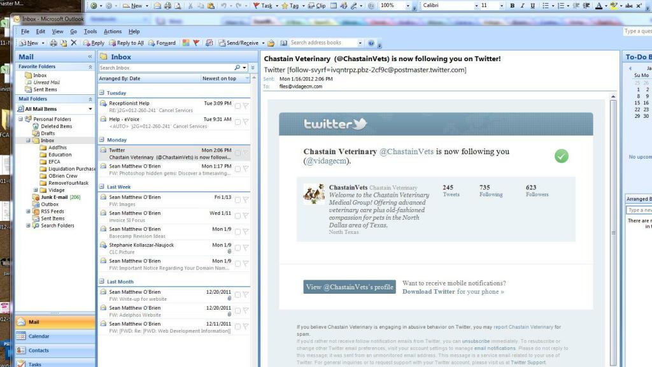Click the Italic button in background window
Image resolution: width=652 pixels, height=367 pixels.
pyautogui.click(x=522, y=5)
